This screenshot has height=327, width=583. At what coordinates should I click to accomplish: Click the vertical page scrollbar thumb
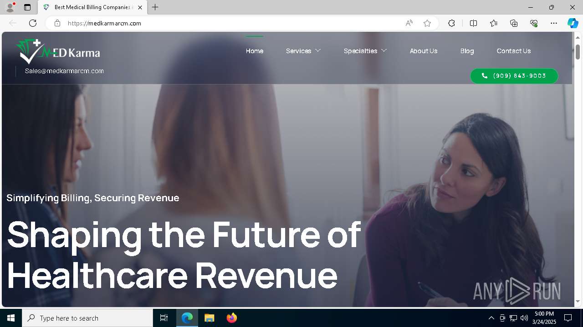coord(578,52)
